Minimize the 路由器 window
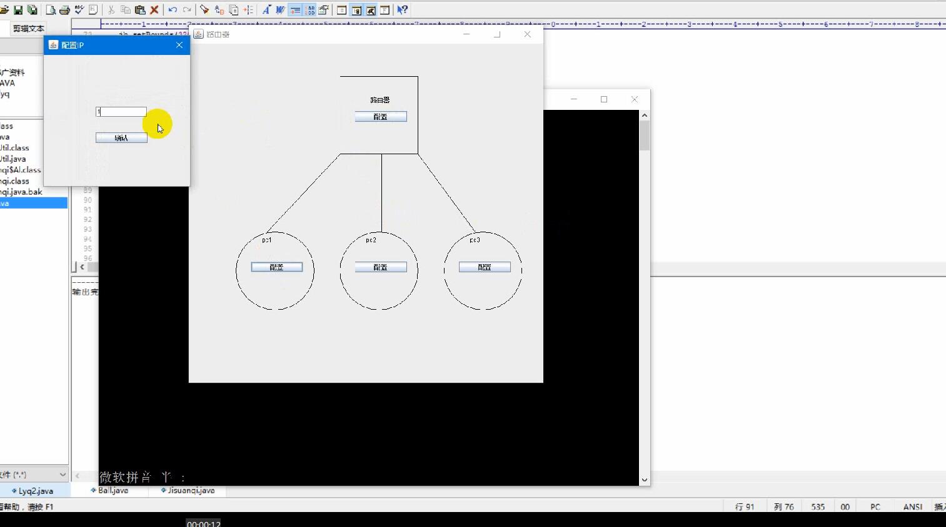Viewport: 946px width, 527px height. coord(466,34)
